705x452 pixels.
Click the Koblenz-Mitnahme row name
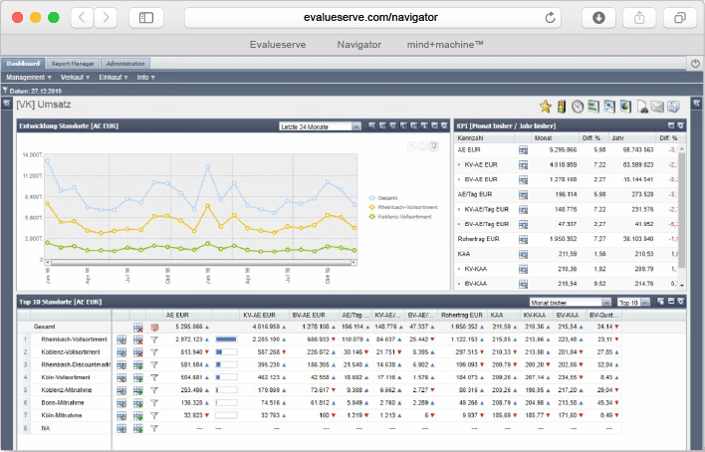[67, 390]
